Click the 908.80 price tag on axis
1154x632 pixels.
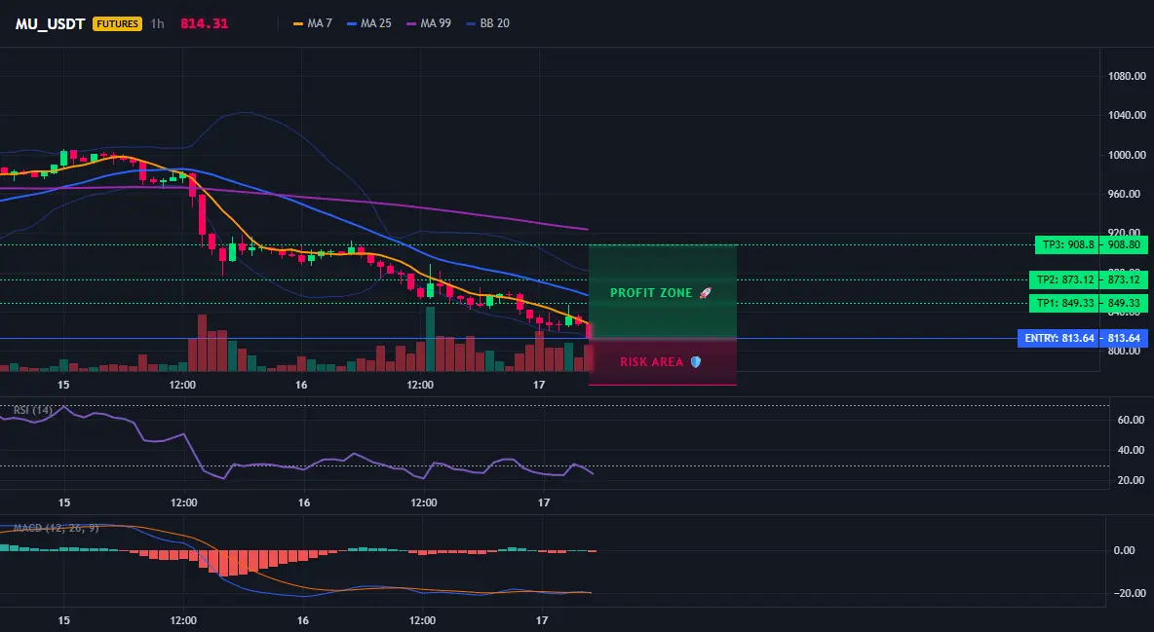click(1124, 245)
